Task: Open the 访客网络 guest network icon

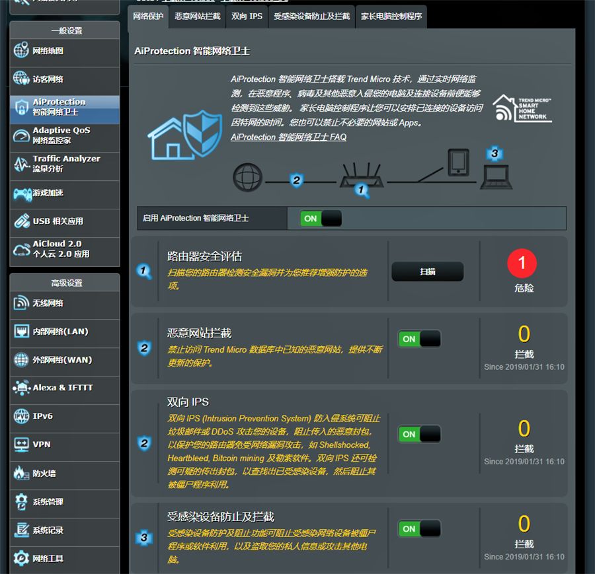Action: tap(21, 79)
